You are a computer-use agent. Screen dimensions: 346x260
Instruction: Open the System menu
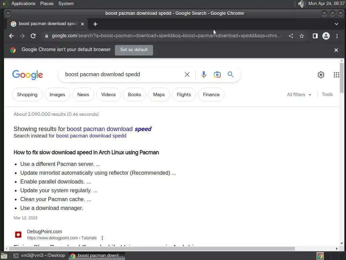(66, 3)
